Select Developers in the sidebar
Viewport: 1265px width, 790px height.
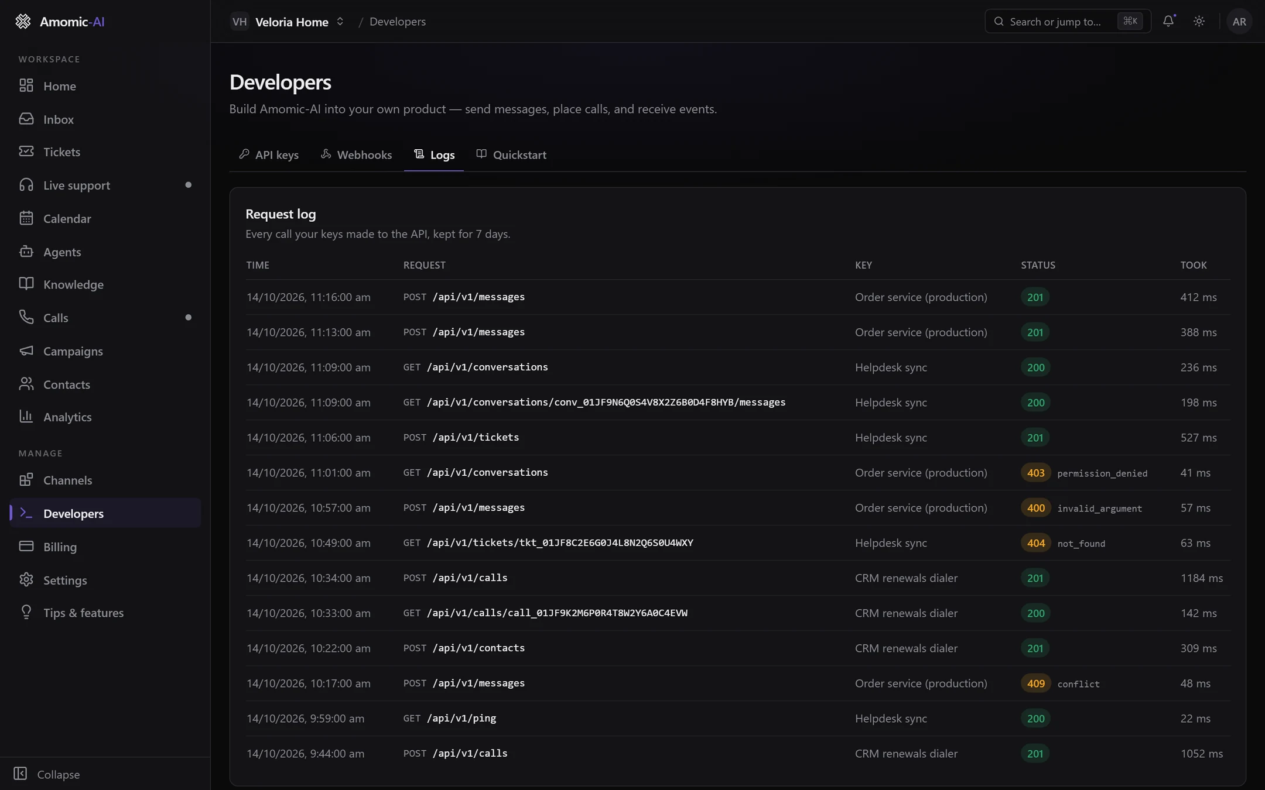pyautogui.click(x=105, y=513)
